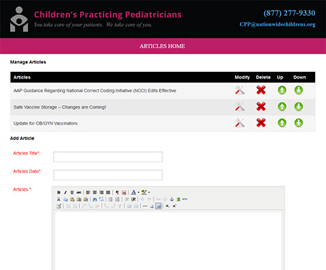Toggle bold formatting in the editor
The height and width of the screenshot is (270, 326).
[58, 192]
